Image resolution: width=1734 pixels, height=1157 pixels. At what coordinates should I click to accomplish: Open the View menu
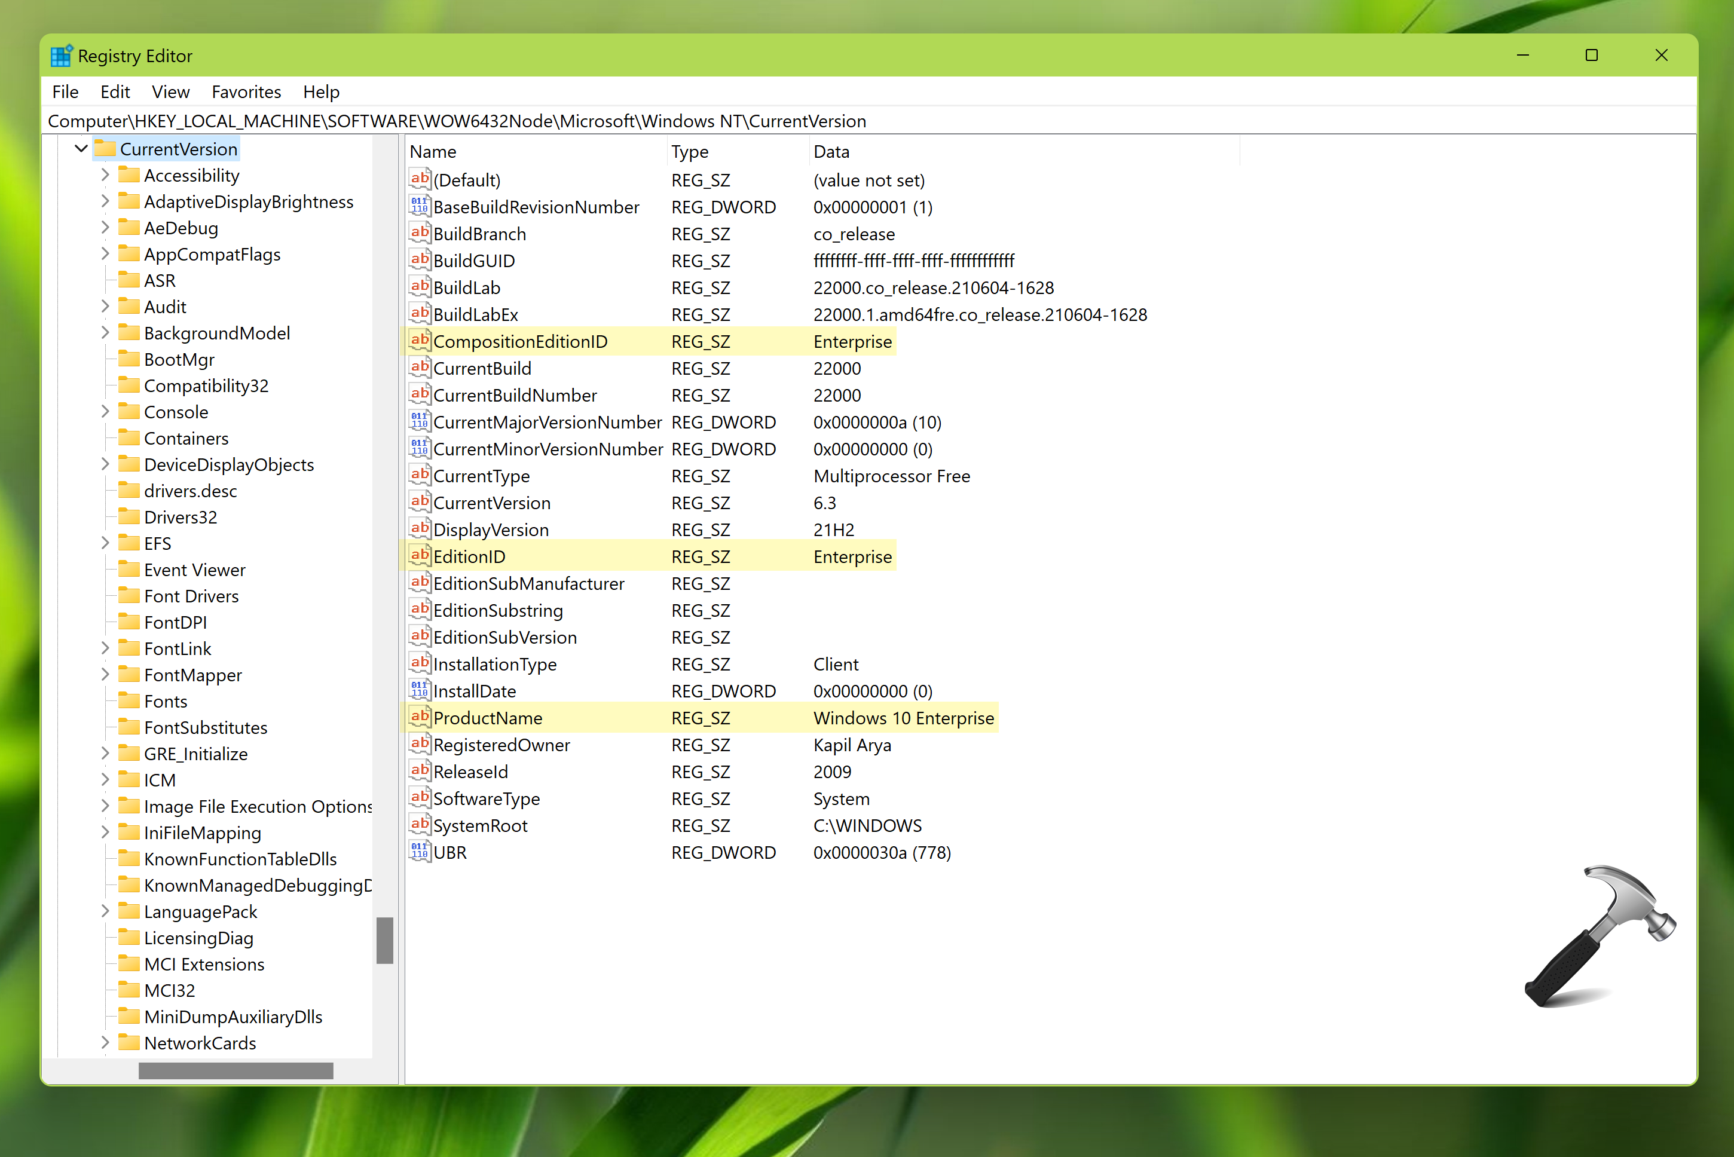pos(170,91)
